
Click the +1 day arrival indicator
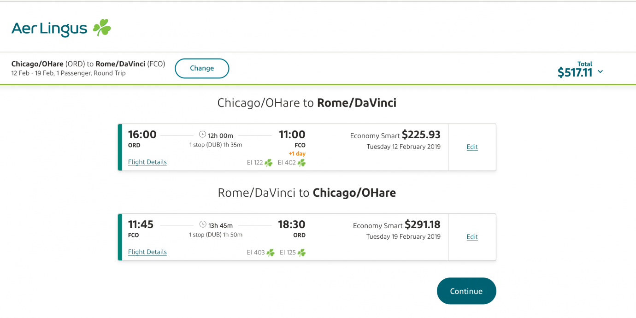(x=297, y=153)
